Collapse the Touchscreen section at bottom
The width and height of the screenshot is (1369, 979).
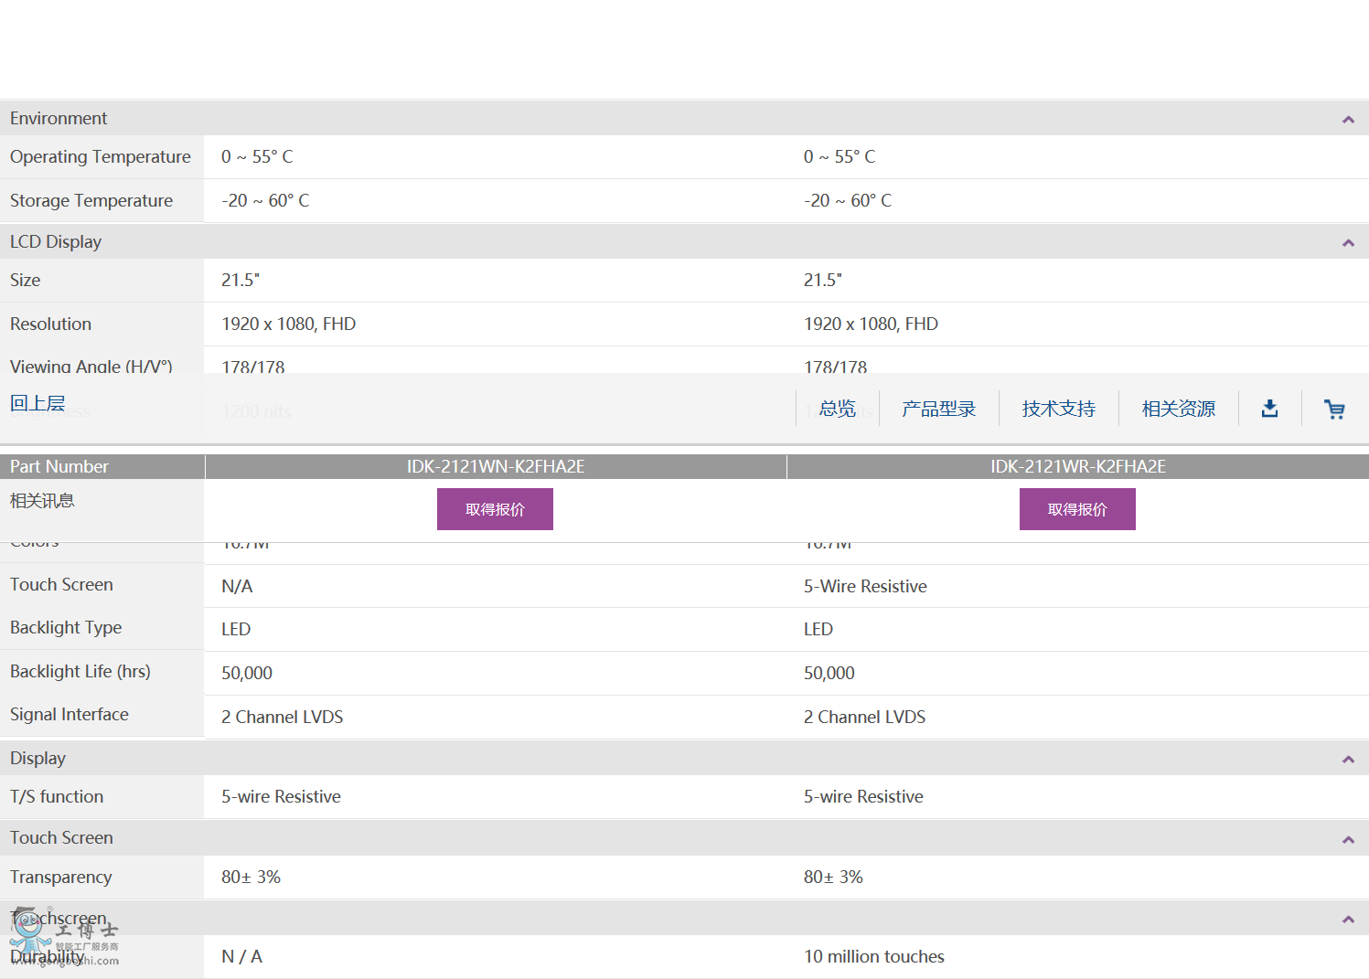1347,920
